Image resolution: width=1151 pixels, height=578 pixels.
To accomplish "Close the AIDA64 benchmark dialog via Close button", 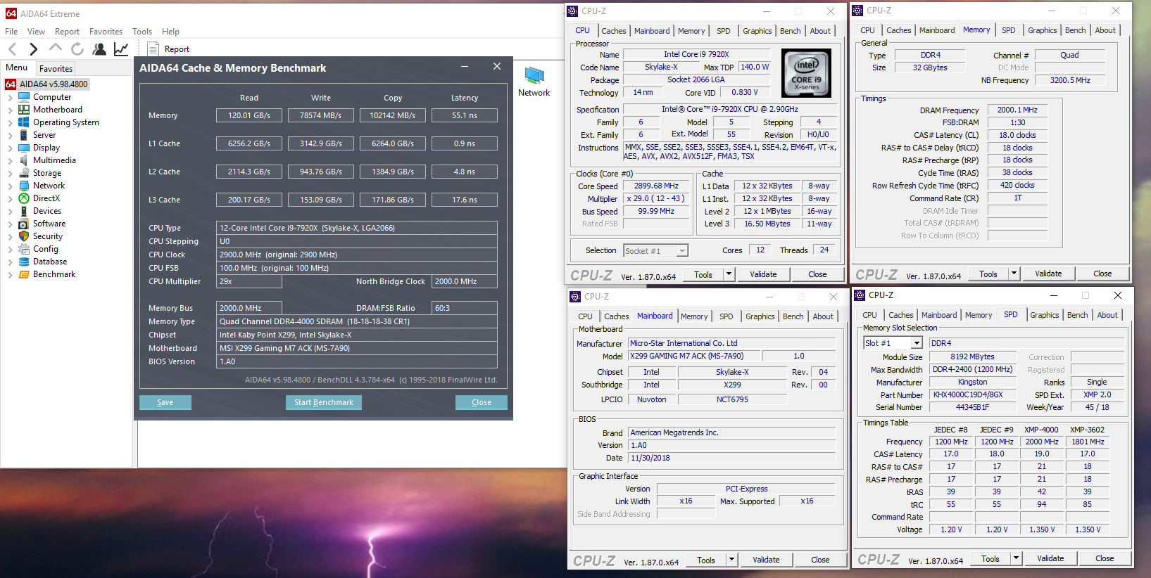I will [x=482, y=402].
